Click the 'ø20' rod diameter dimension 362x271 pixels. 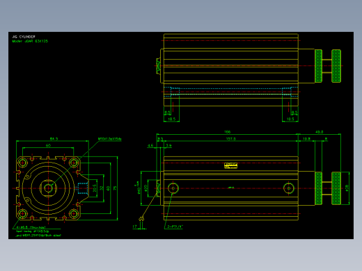pyautogui.click(x=145, y=188)
